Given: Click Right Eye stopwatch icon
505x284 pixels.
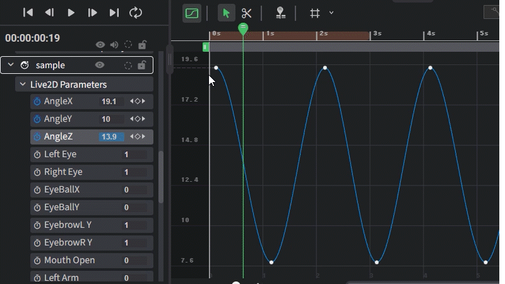Looking at the screenshot, I should 37,172.
